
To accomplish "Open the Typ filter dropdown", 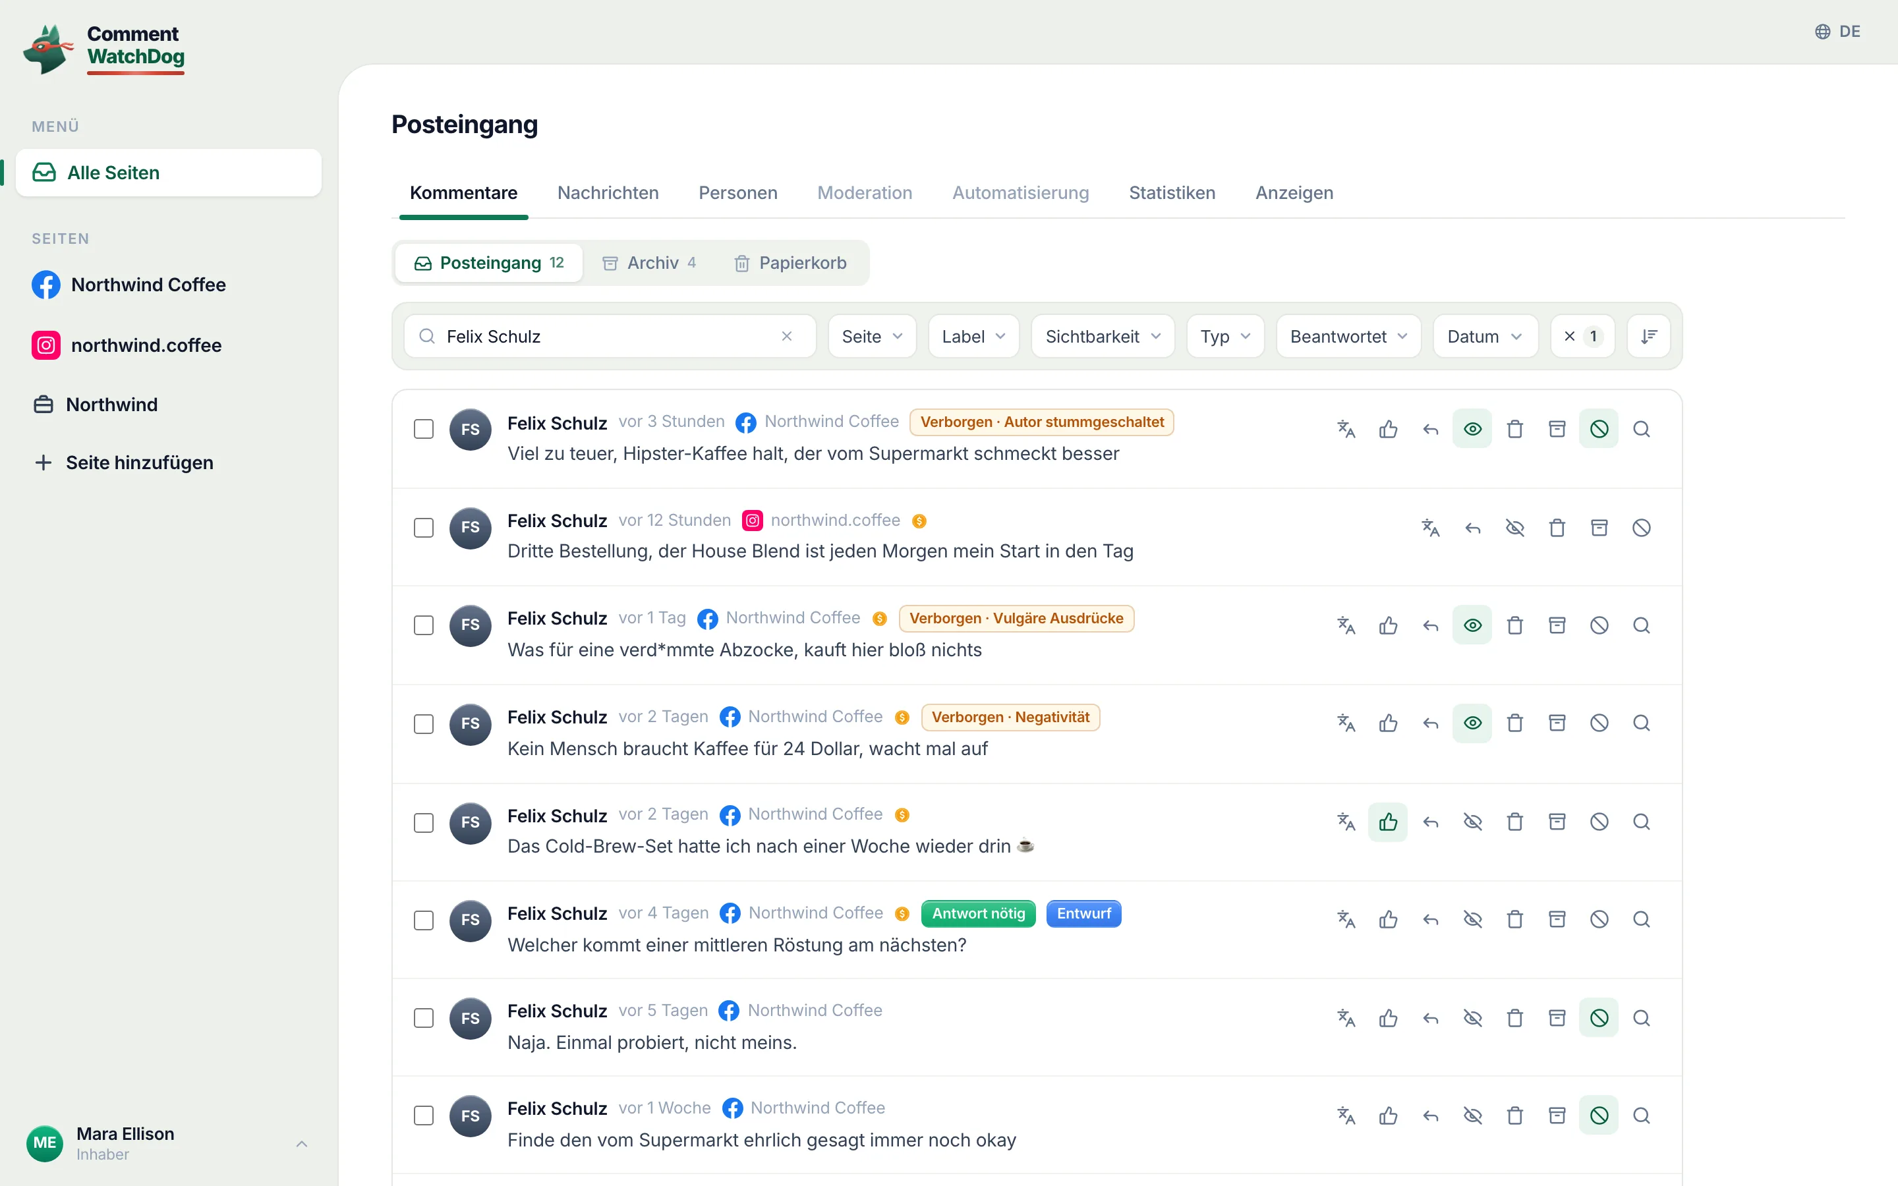I will pyautogui.click(x=1225, y=337).
